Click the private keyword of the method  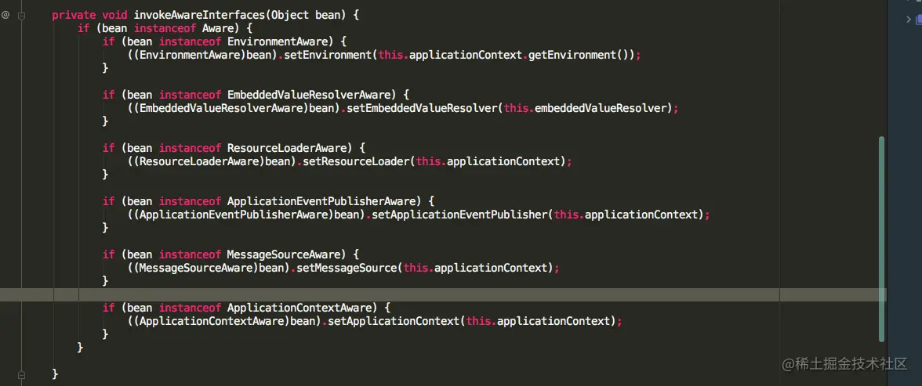72,16
